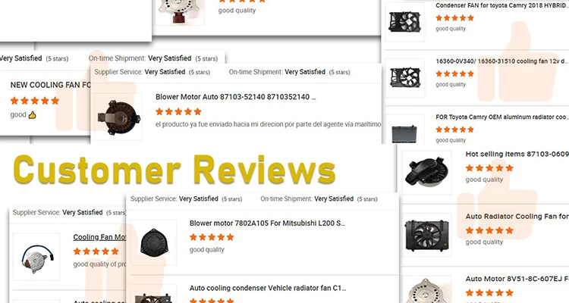Screen dimensions: 569x303
Task: Click star rating under NEW COOLING FAN
Action: [x=35, y=101]
